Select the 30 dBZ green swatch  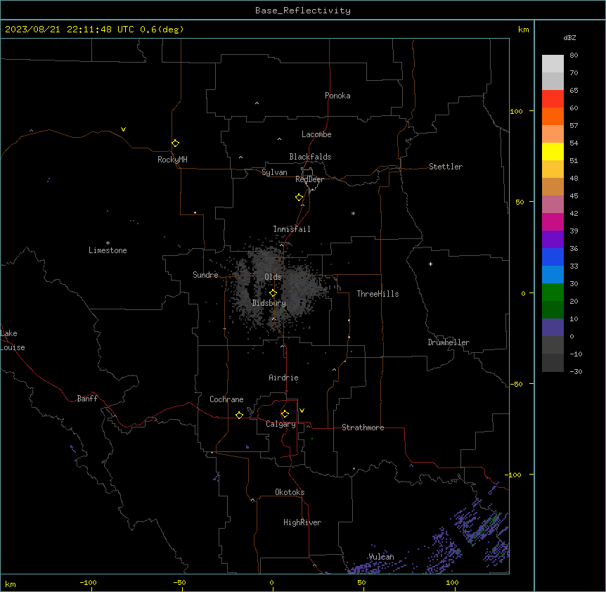tap(553, 292)
